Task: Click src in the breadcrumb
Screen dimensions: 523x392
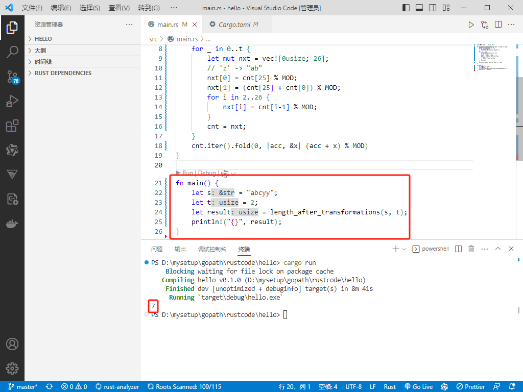Action: pyautogui.click(x=153, y=39)
